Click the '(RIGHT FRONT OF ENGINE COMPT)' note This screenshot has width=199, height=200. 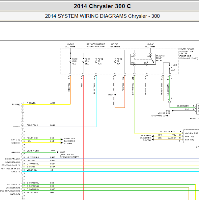[x=70, y=156]
